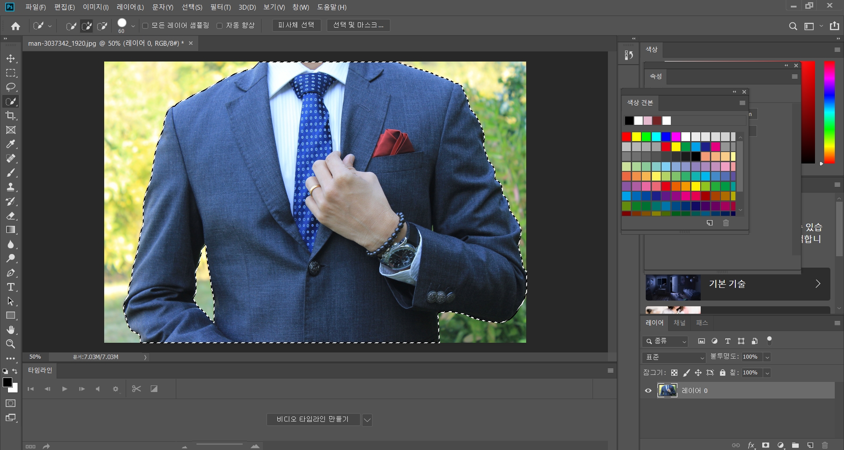844x450 pixels.
Task: Select the Move tool
Action: coord(11,58)
